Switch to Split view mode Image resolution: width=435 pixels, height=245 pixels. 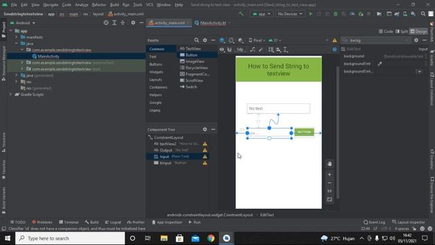click(x=402, y=31)
